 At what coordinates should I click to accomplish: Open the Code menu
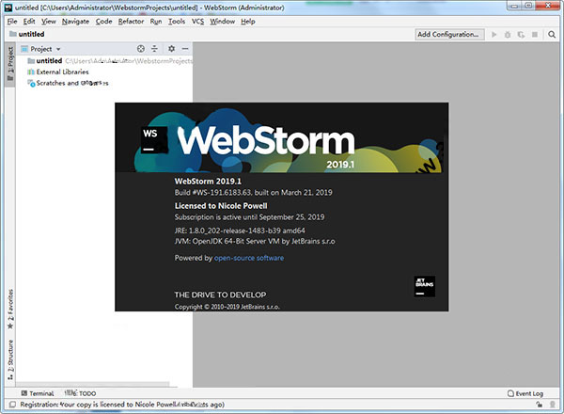point(104,22)
